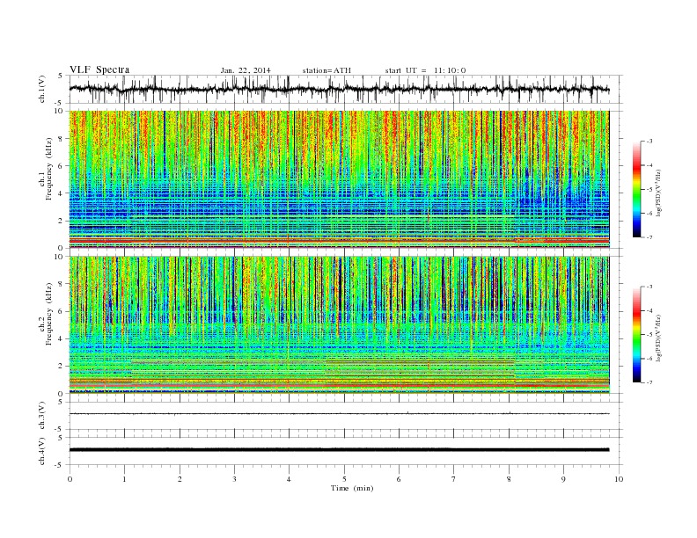Click the "ch.4(V)" axis label
This screenshot has height=538, width=697.
(42, 451)
